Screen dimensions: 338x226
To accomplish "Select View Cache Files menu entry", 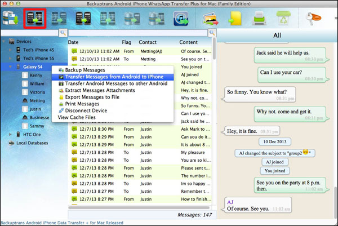I will pyautogui.click(x=113, y=117).
